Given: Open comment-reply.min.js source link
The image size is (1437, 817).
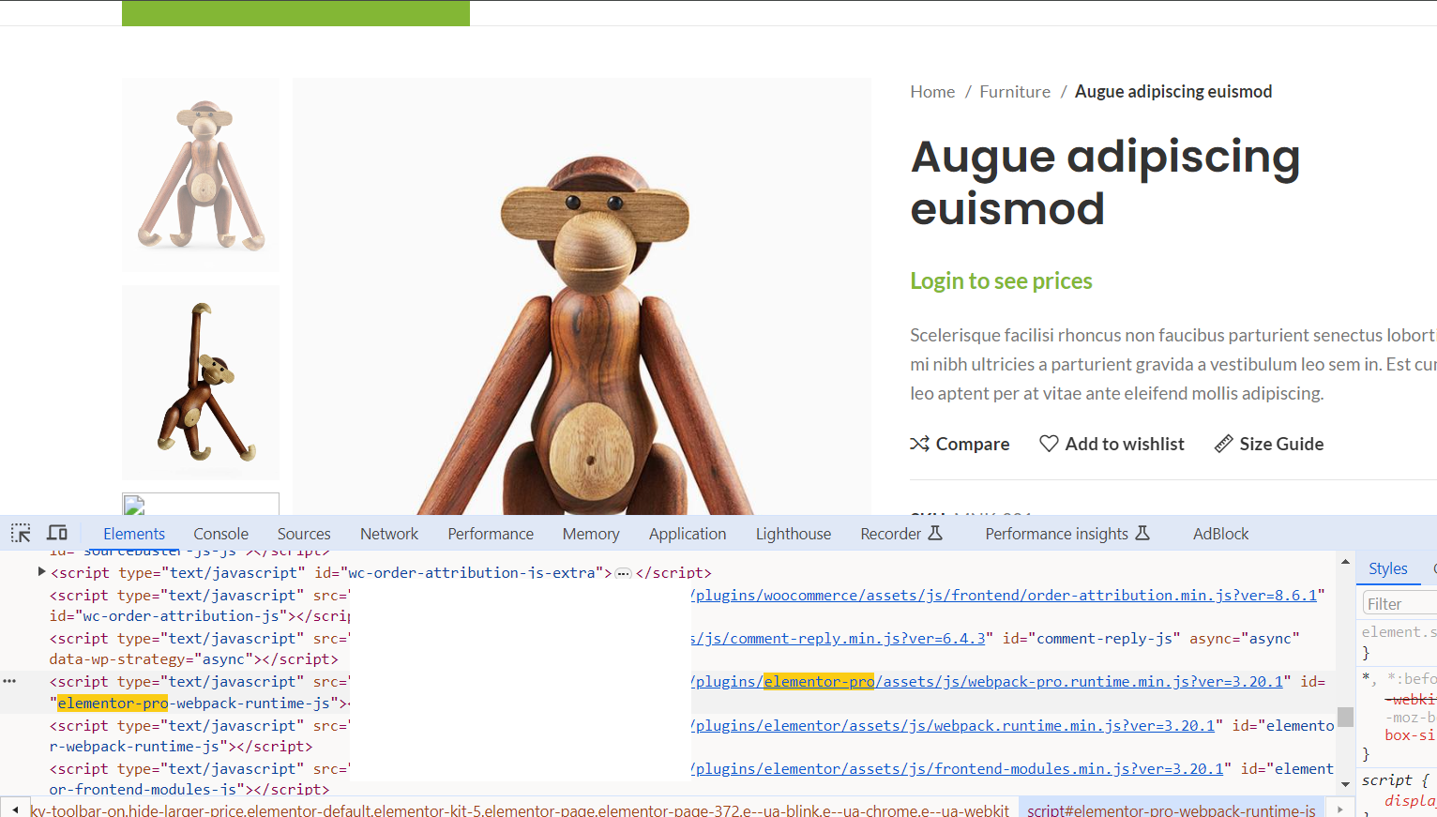Looking at the screenshot, I should (838, 638).
